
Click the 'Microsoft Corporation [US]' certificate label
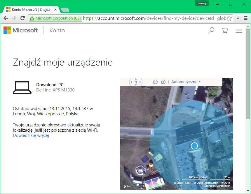pyautogui.click(x=58, y=18)
